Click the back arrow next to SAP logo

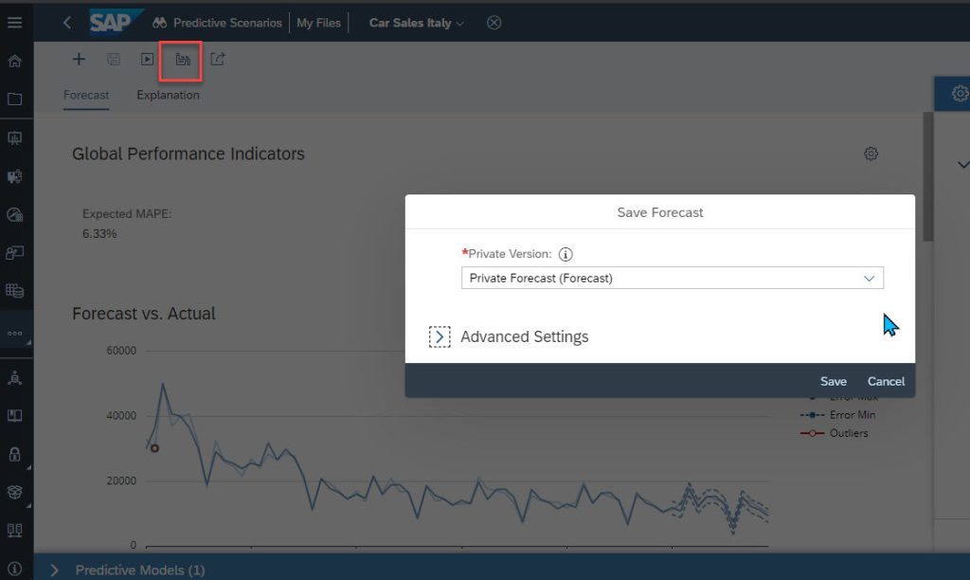coord(67,23)
